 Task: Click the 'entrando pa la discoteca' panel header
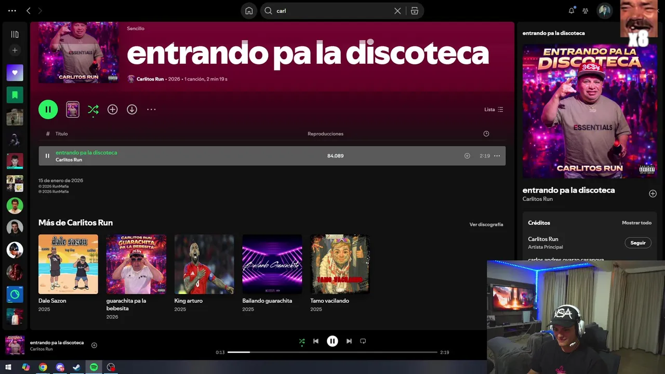pyautogui.click(x=553, y=33)
